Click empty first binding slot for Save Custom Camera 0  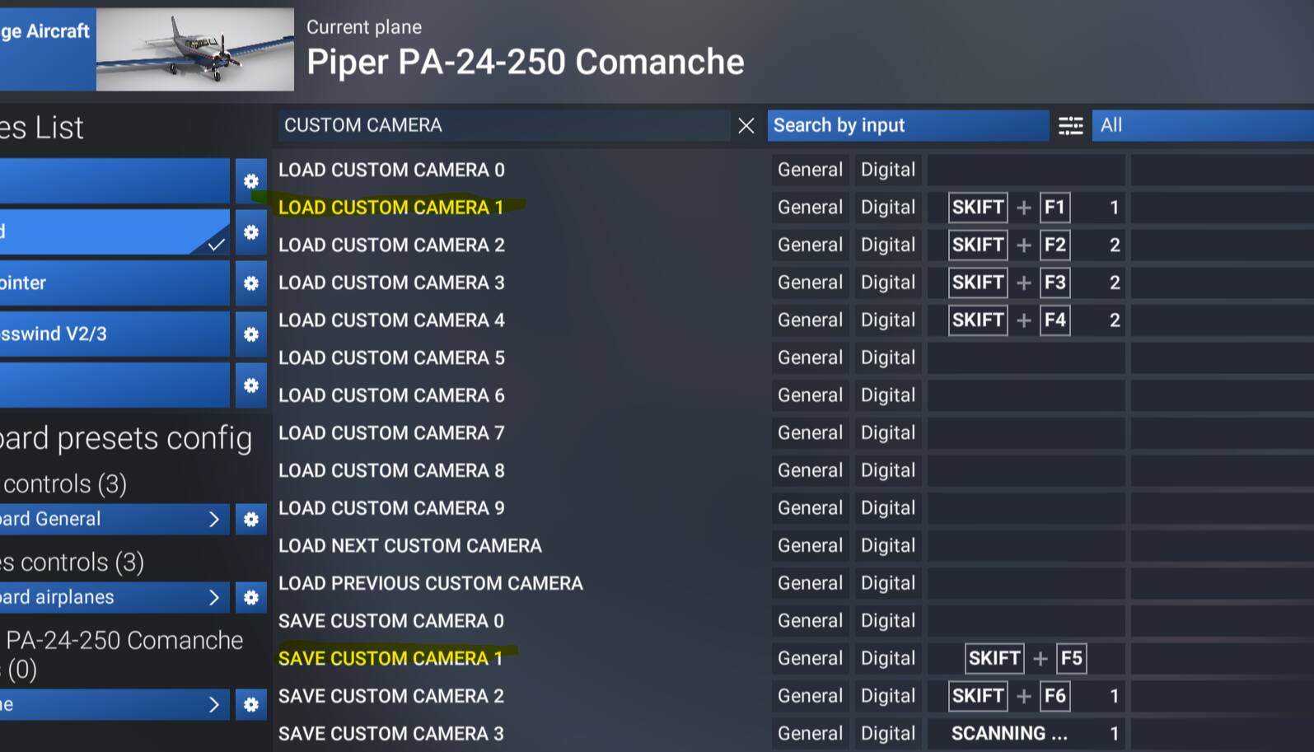coord(1026,621)
